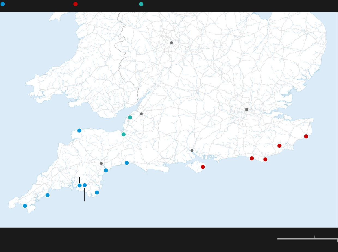
Task: Click the teal legend dot in top bar
Action: tap(141, 4)
